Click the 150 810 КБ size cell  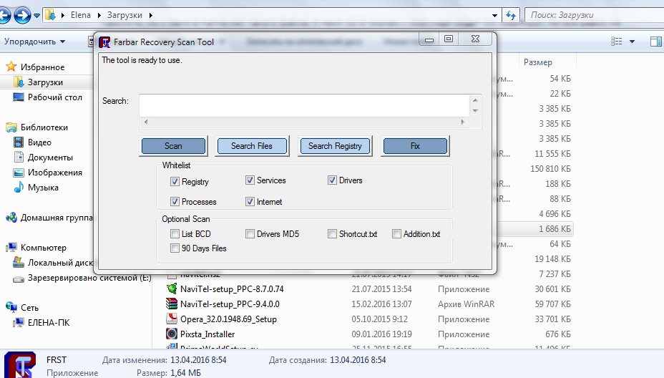(550, 169)
